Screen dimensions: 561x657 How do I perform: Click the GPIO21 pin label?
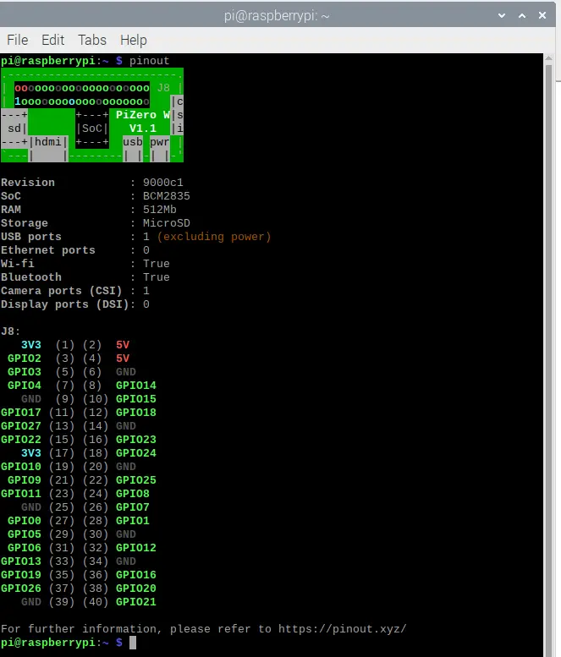point(136,602)
